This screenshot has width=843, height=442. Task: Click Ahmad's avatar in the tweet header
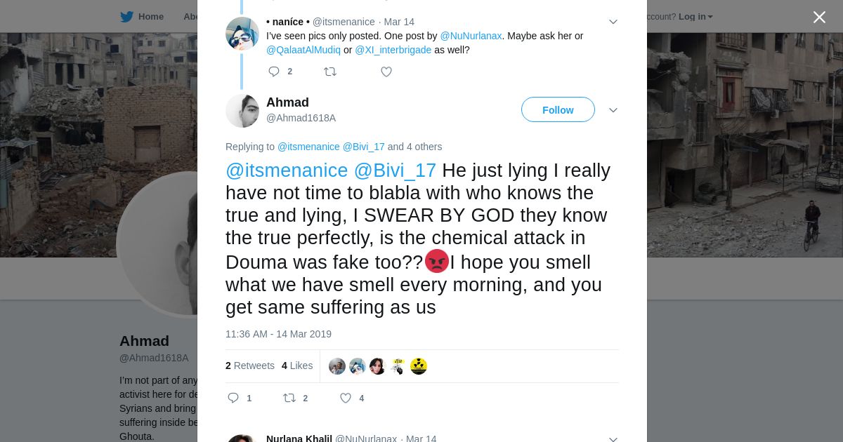[x=242, y=111]
